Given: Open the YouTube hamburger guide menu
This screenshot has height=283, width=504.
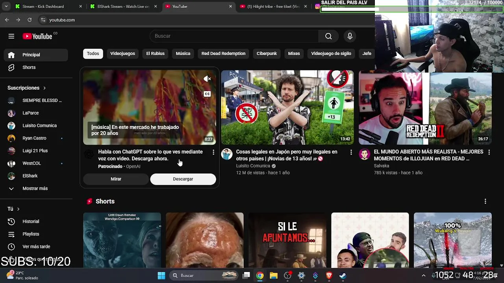Looking at the screenshot, I should point(11,36).
